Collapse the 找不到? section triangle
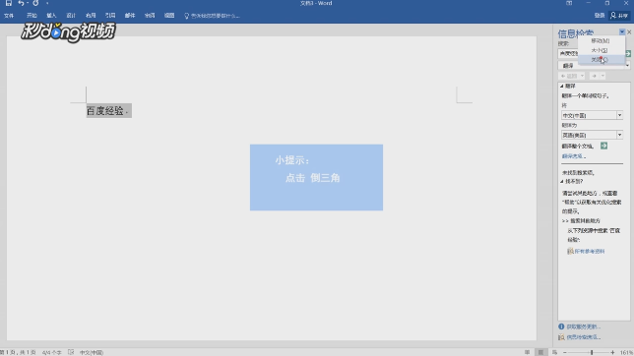Viewport: 634px width, 356px height. [x=561, y=181]
